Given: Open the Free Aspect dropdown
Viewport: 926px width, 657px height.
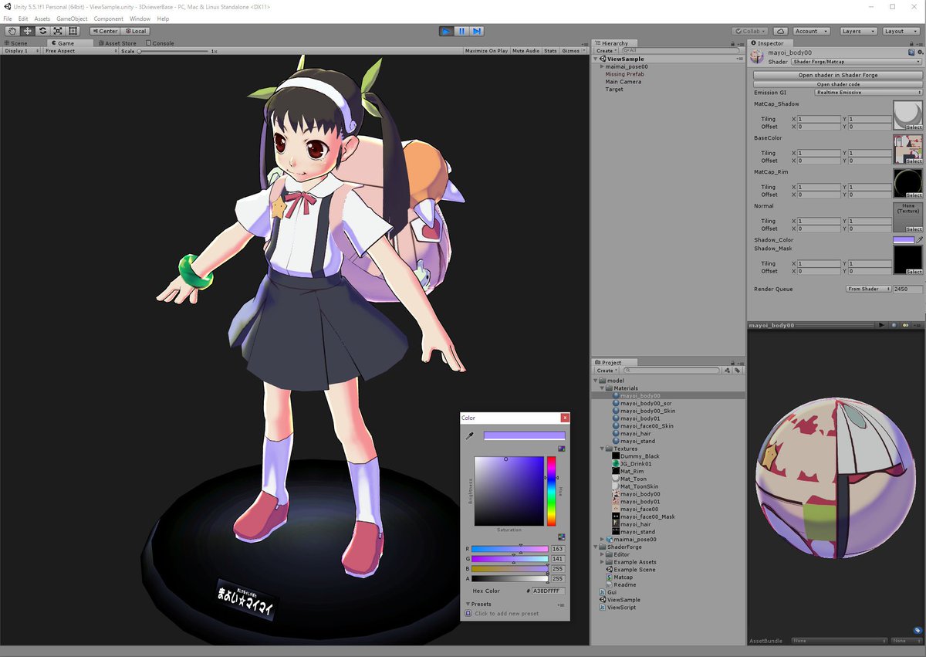Looking at the screenshot, I should 79,51.
